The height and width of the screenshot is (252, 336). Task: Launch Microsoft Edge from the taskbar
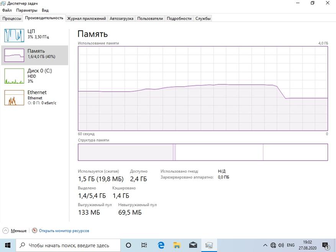(161, 245)
